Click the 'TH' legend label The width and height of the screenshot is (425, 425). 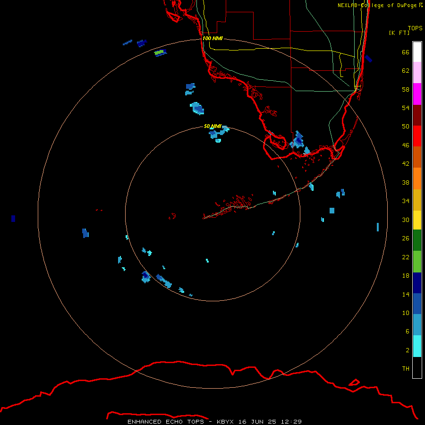tap(406, 369)
